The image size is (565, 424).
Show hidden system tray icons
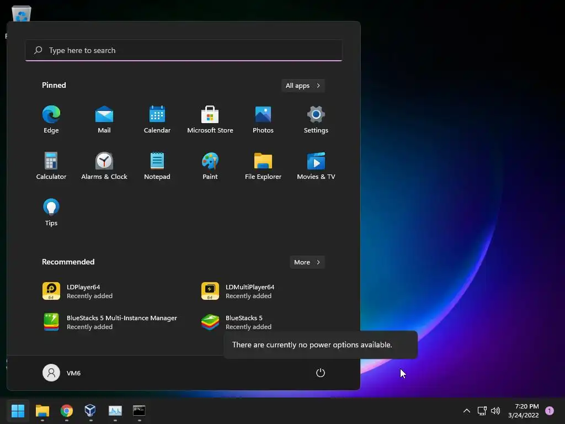(467, 411)
